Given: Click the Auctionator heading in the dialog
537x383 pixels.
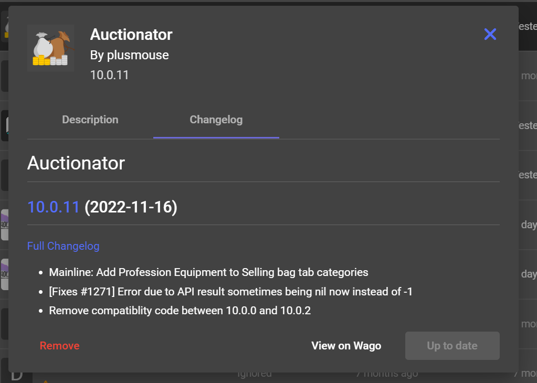Looking at the screenshot, I should pos(76,163).
